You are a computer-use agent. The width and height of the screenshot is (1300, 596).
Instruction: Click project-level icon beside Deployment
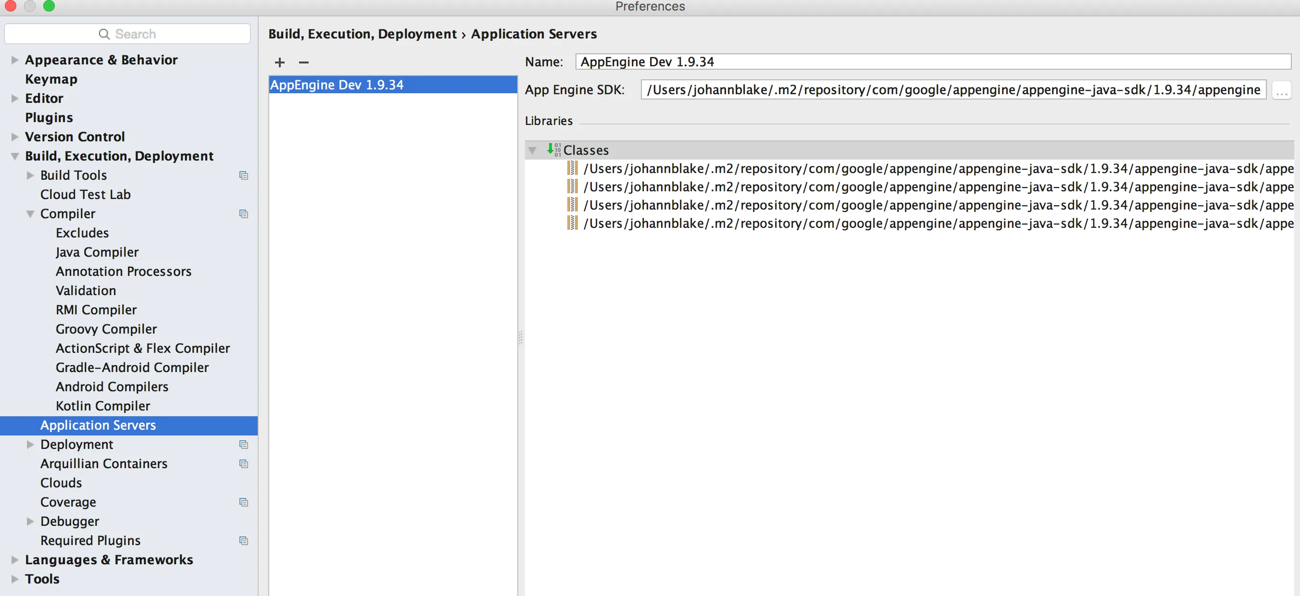(244, 445)
